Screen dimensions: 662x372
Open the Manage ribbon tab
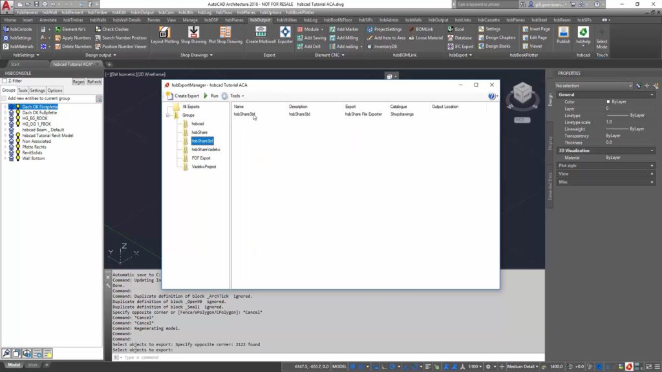click(190, 20)
